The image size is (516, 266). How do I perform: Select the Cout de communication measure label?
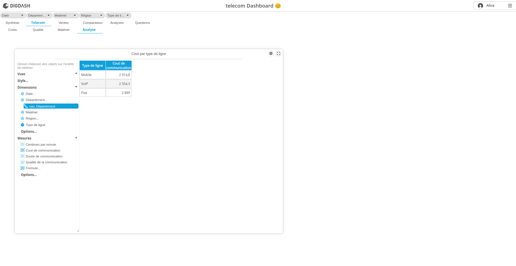43,150
